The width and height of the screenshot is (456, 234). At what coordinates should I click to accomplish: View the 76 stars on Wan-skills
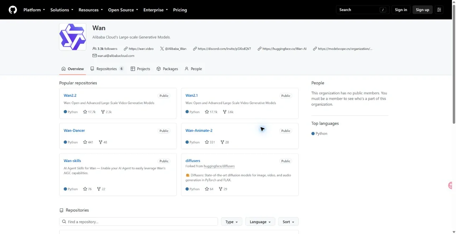[x=87, y=189]
